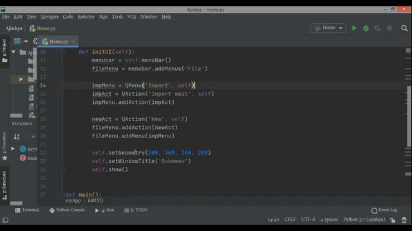Click the initUI() breadcrumb below editor
The width and height of the screenshot is (412, 231).
(x=95, y=201)
